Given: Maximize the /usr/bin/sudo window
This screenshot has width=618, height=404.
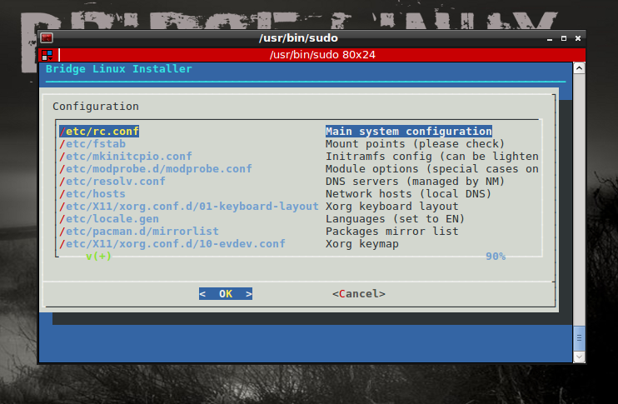Looking at the screenshot, I should point(564,38).
